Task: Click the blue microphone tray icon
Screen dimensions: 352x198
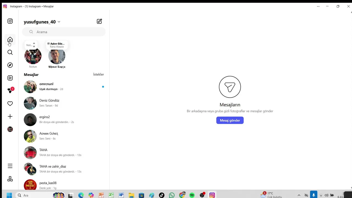Action: click(313, 195)
